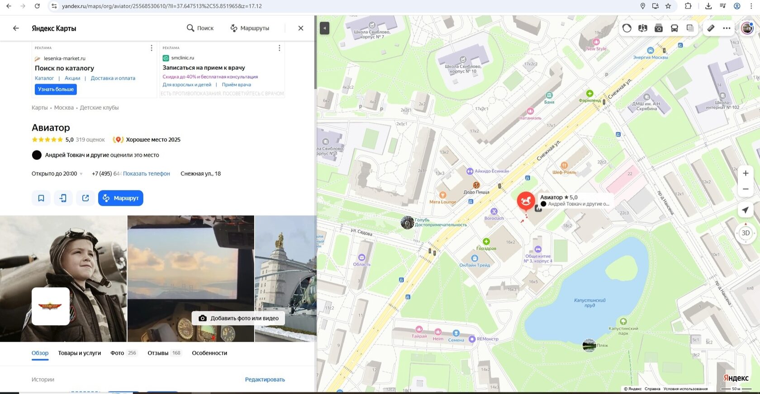The image size is (760, 394).
Task: Open the Отзывы tab
Action: tap(164, 353)
